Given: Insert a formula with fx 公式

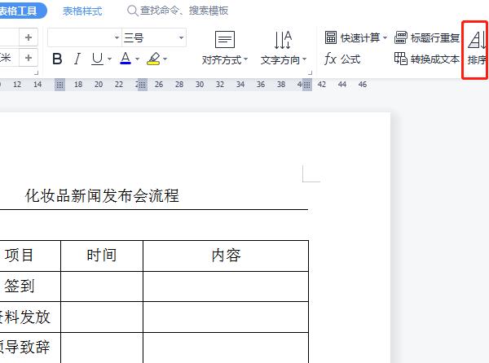Looking at the screenshot, I should point(342,59).
